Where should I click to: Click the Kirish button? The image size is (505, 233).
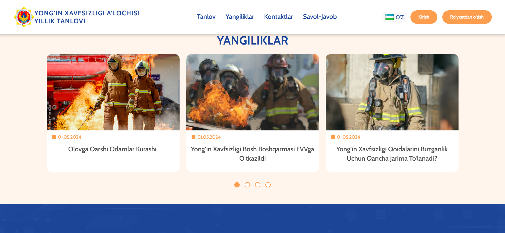(x=424, y=17)
